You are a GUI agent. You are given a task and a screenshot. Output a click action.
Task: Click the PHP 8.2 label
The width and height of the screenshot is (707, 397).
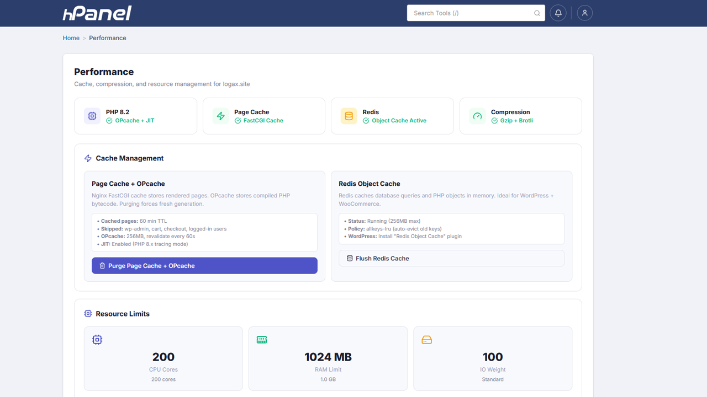click(118, 112)
